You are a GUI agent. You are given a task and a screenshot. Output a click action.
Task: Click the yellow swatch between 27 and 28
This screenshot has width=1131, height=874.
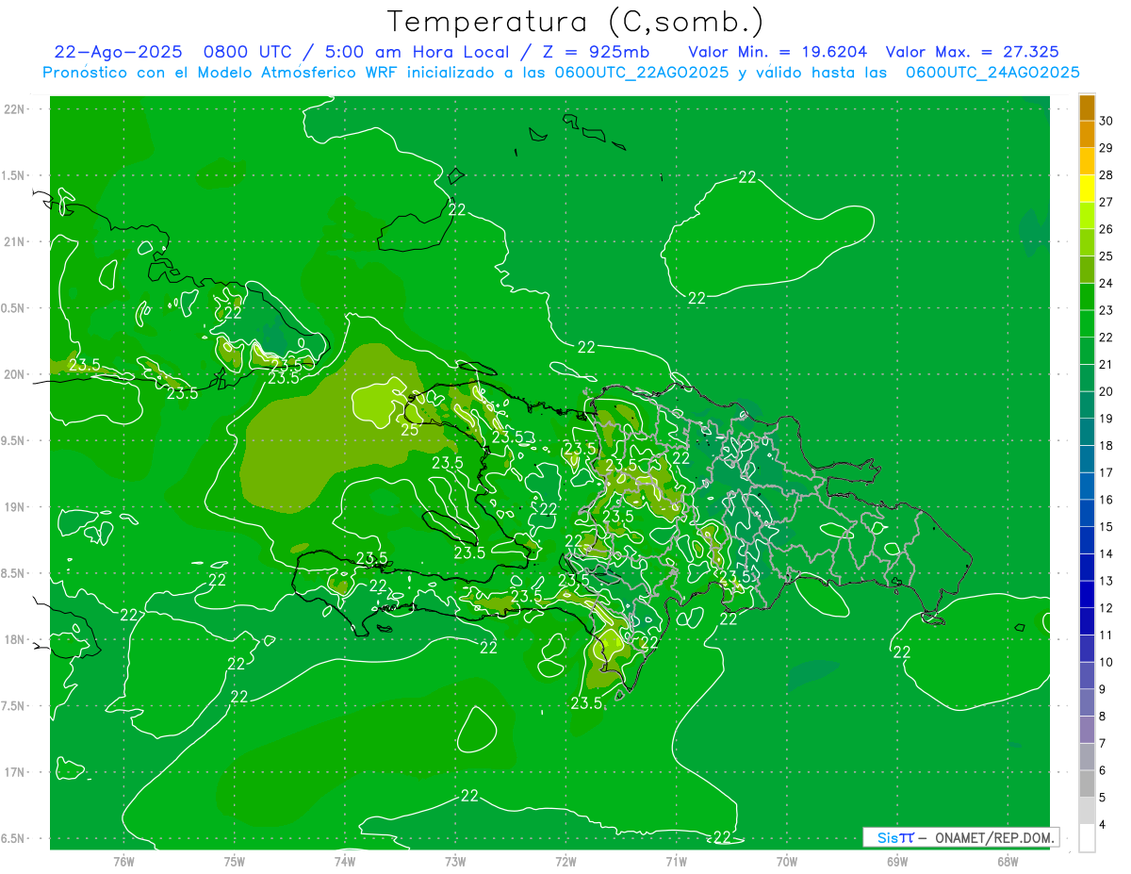pyautogui.click(x=1087, y=189)
